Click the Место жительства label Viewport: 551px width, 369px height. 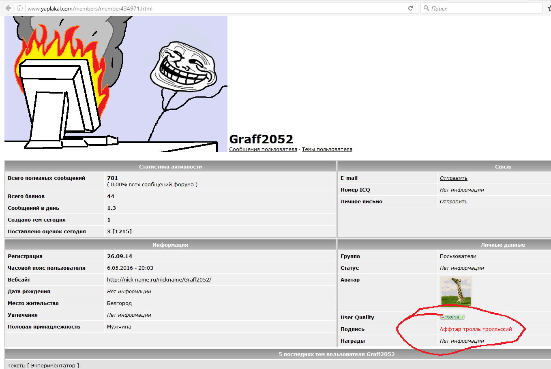pos(33,303)
